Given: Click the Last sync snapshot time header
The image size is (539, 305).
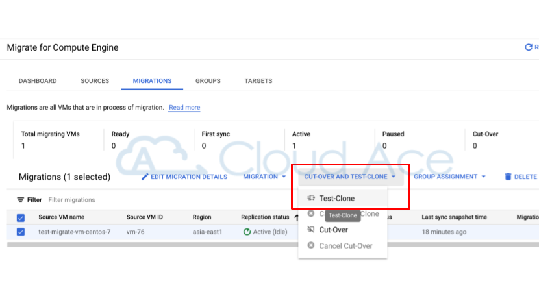Looking at the screenshot, I should pyautogui.click(x=454, y=217).
